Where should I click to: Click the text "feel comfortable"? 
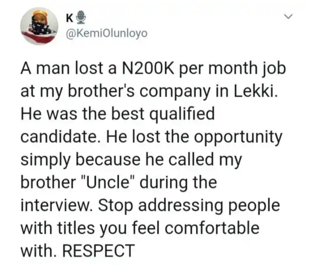(207, 228)
